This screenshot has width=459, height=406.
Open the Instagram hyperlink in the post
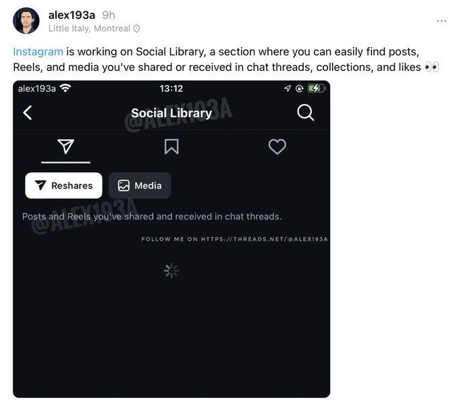click(38, 51)
